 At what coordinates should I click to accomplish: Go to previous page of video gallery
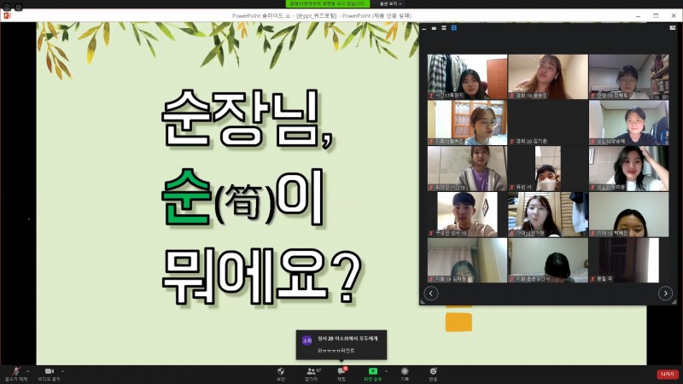pos(431,293)
